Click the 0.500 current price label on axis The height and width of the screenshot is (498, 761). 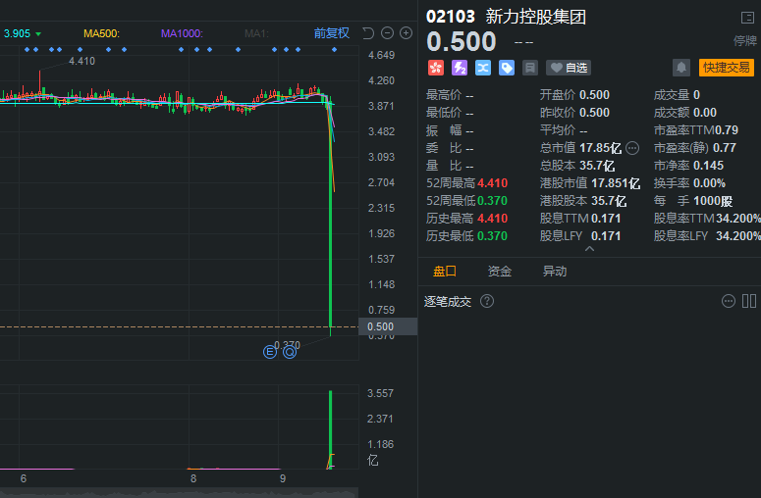tap(388, 326)
